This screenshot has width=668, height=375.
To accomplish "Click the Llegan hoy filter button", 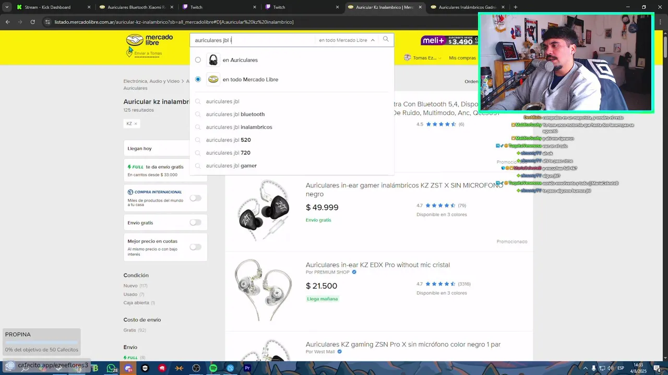I will (x=165, y=148).
